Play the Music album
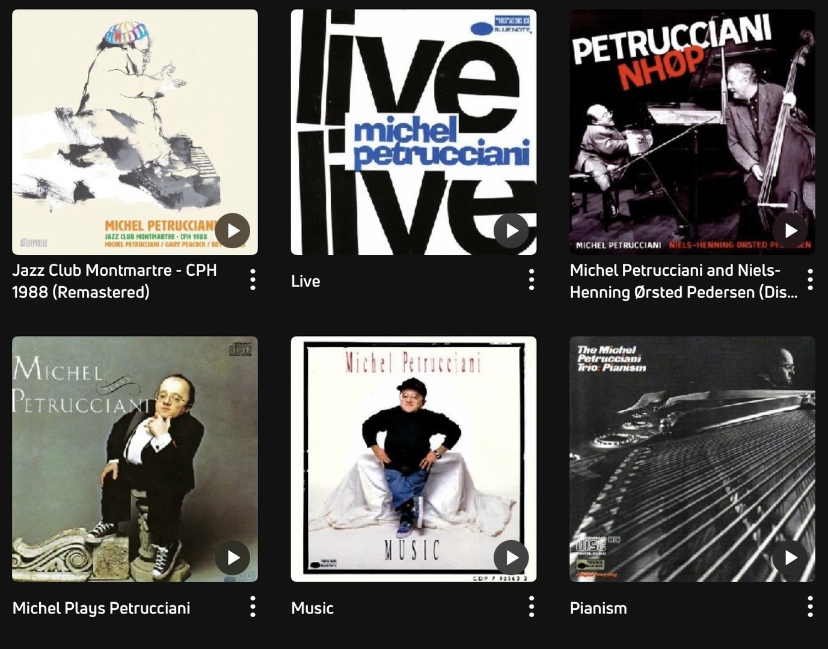 (511, 558)
